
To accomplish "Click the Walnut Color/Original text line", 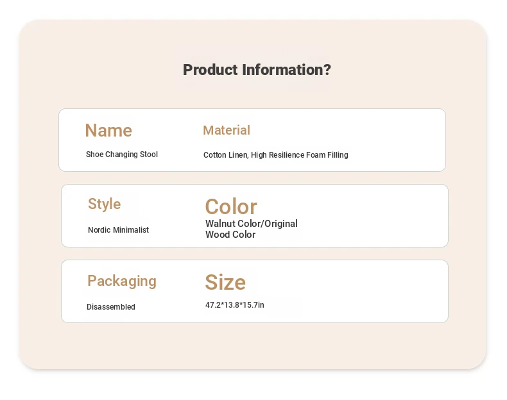I will point(251,224).
